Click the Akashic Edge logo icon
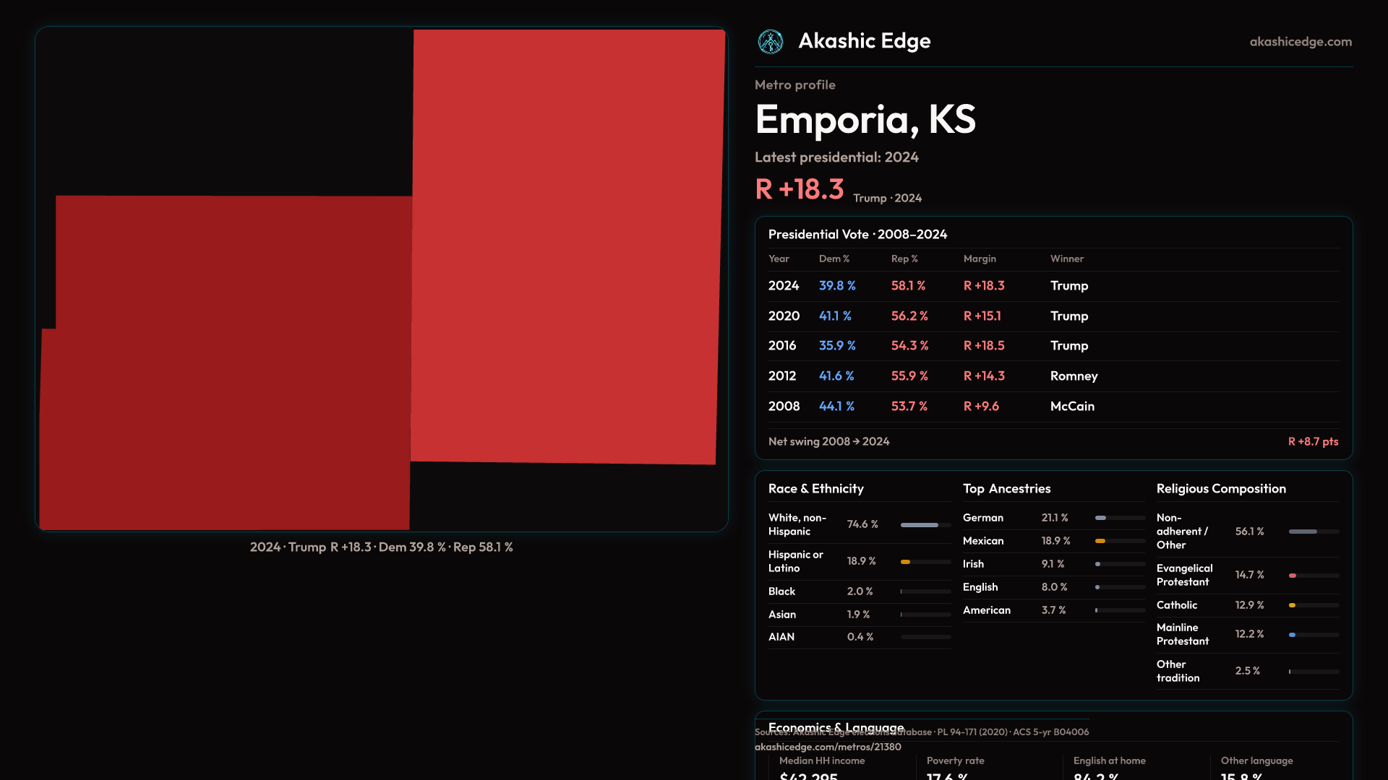The height and width of the screenshot is (780, 1388). coord(770,42)
